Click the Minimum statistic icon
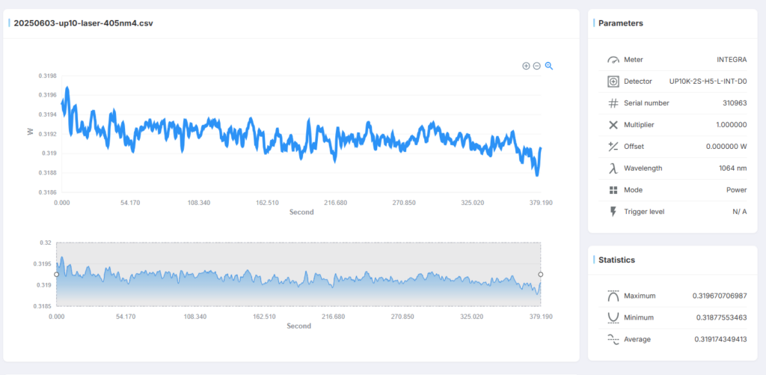 [613, 318]
